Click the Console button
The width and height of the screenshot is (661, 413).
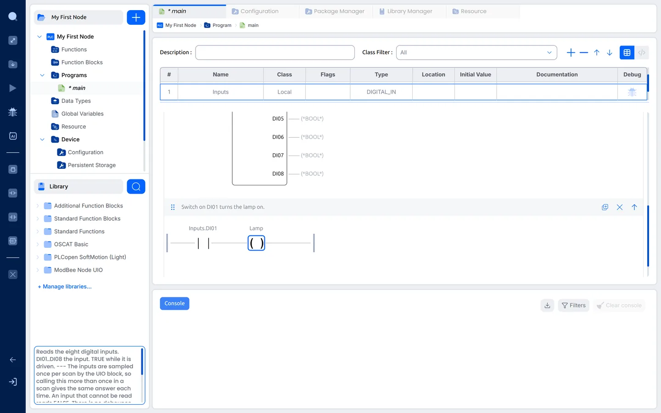pos(174,304)
